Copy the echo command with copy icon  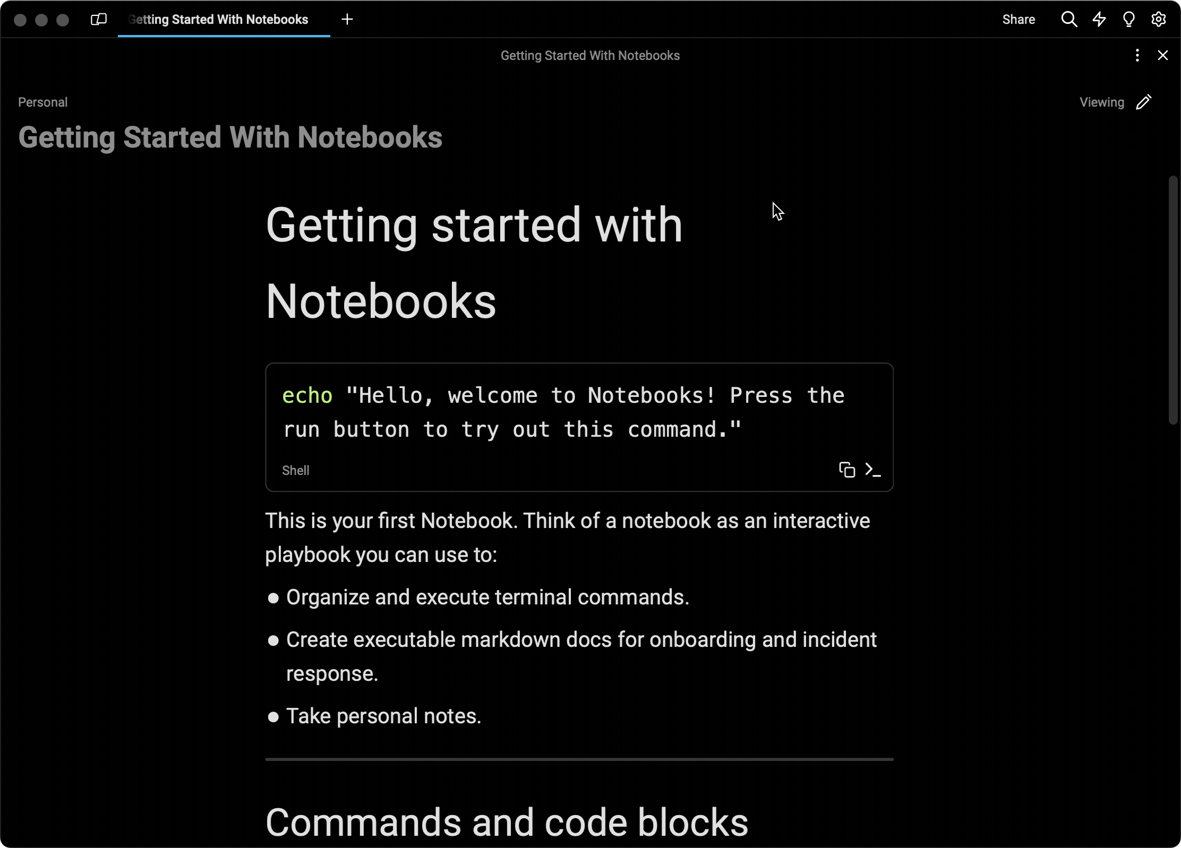(846, 470)
